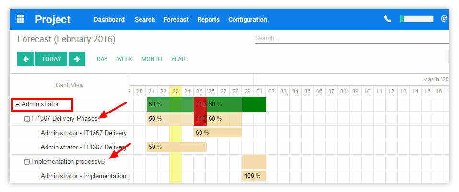This screenshot has width=459, height=192.
Task: Select the 100 % Implementation task bar
Action: pos(254,176)
